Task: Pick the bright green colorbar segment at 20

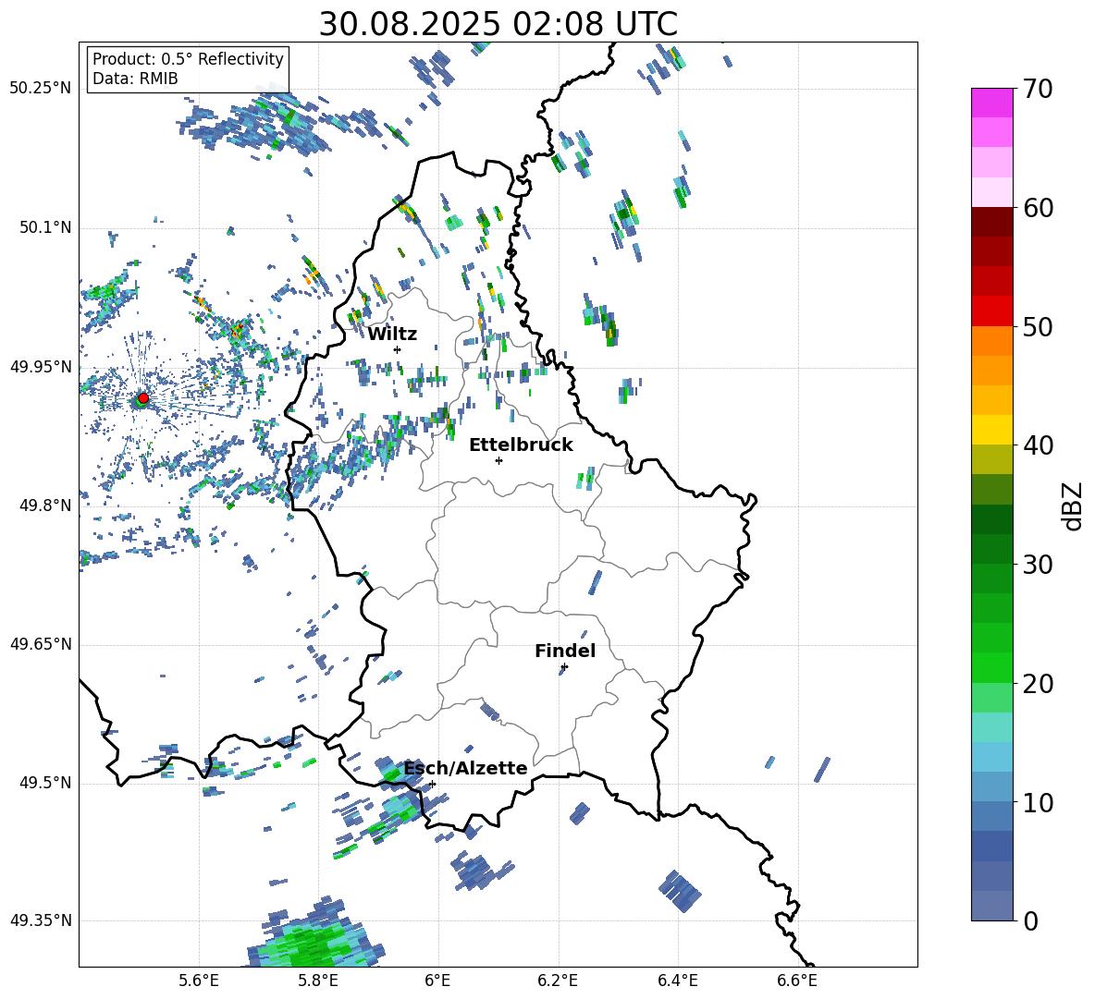Action: 991,667
